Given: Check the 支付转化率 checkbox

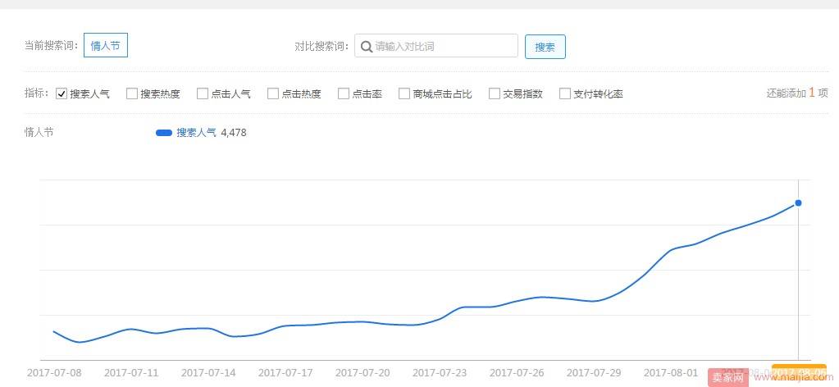Looking at the screenshot, I should [565, 93].
